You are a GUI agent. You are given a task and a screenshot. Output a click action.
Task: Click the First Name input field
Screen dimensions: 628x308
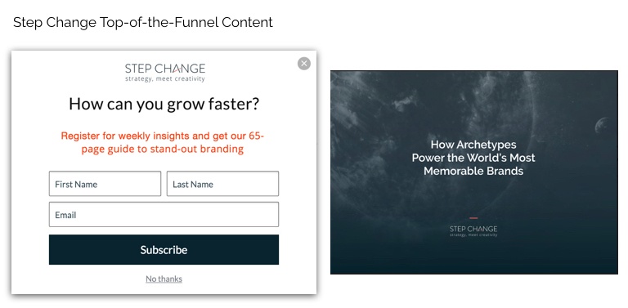[105, 184]
